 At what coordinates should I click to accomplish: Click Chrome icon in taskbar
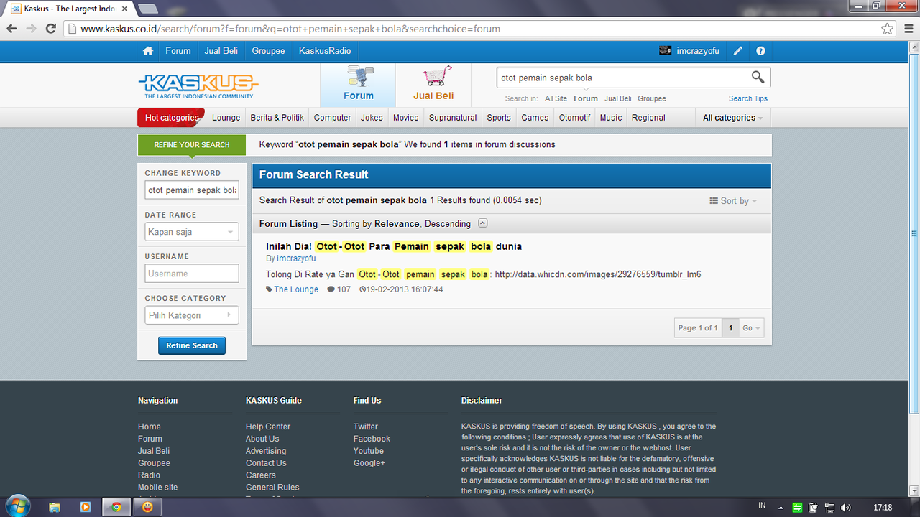[116, 507]
